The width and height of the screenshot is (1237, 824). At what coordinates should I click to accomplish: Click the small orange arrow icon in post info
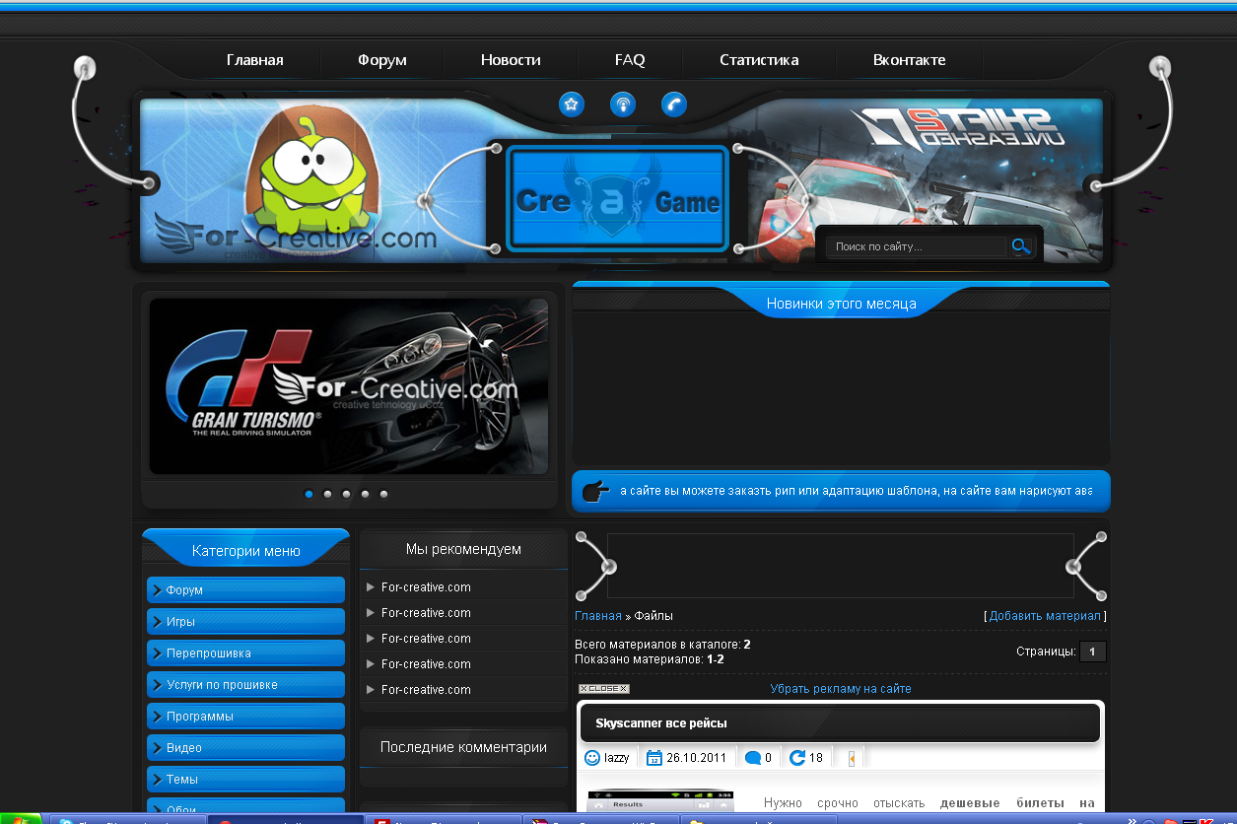pyautogui.click(x=851, y=758)
